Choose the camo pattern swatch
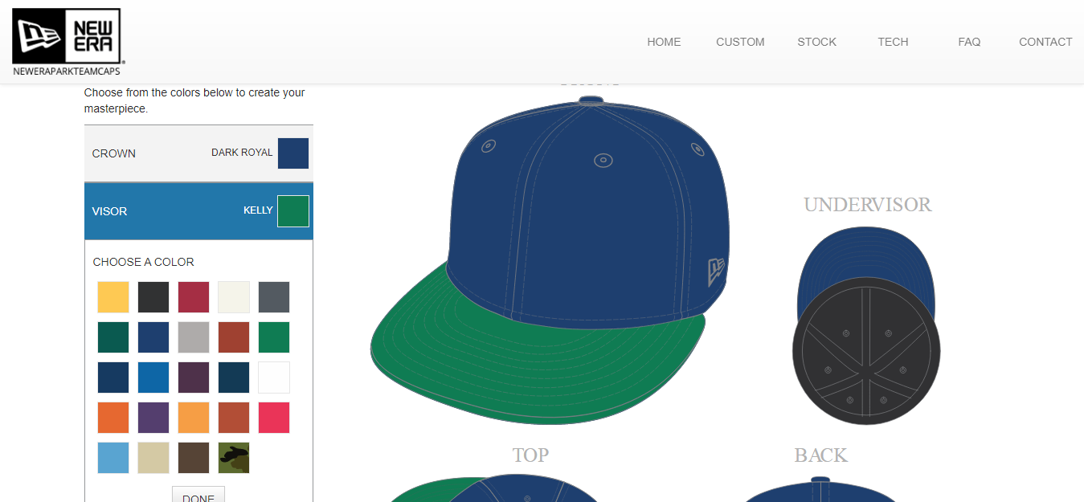The height and width of the screenshot is (502, 1084). 234,458
